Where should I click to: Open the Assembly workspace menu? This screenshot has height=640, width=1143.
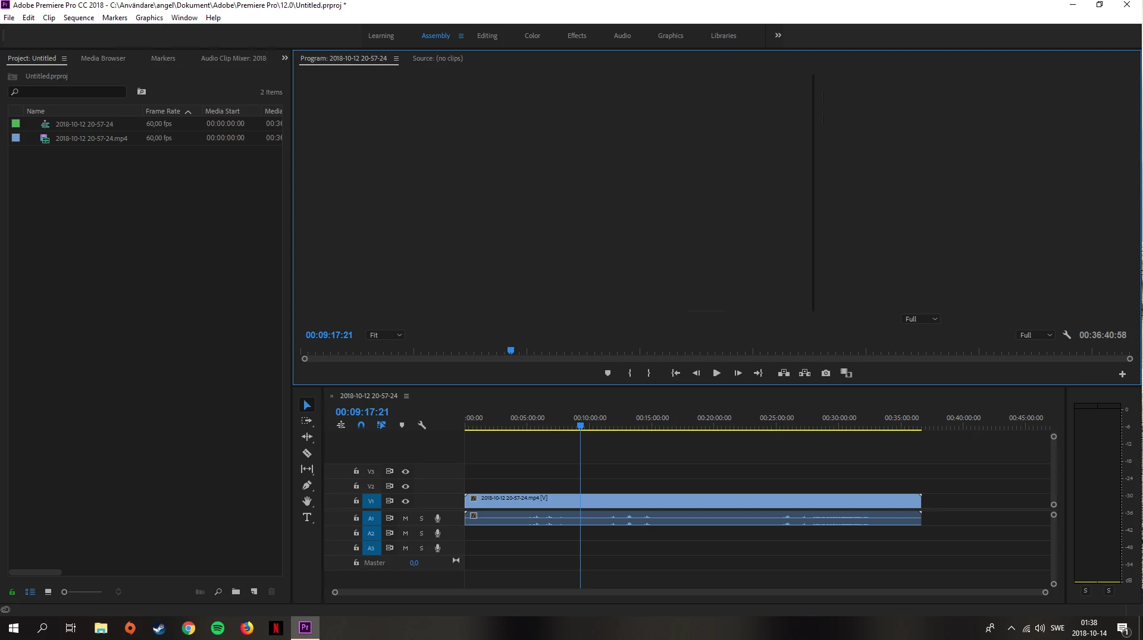click(x=461, y=36)
